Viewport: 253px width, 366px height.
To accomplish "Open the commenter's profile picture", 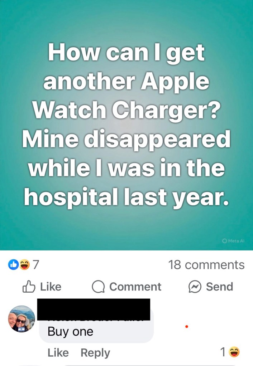I will [22, 319].
